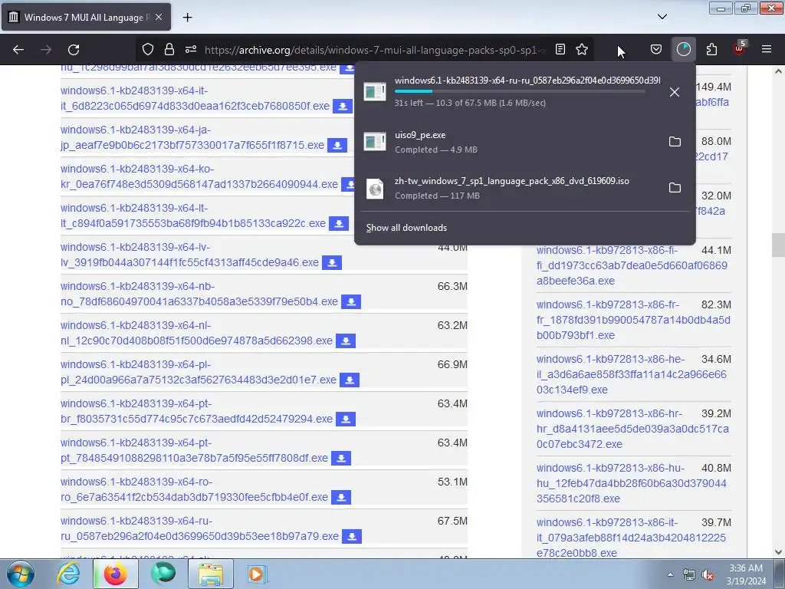Select the Windows 7 MUI All Language tab
Image resolution: width=785 pixels, height=589 pixels.
[86, 17]
